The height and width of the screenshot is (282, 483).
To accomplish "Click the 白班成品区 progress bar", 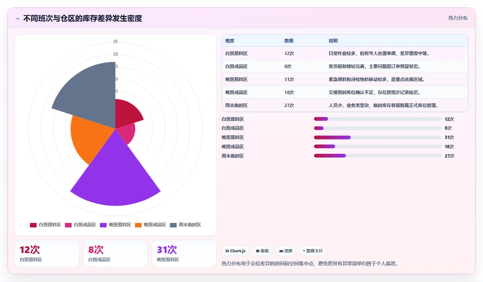I will (x=378, y=128).
